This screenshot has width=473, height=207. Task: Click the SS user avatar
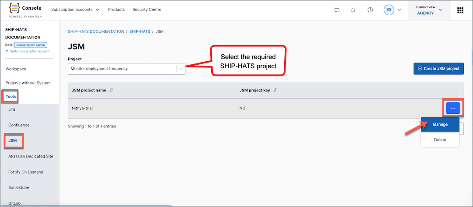tap(389, 10)
